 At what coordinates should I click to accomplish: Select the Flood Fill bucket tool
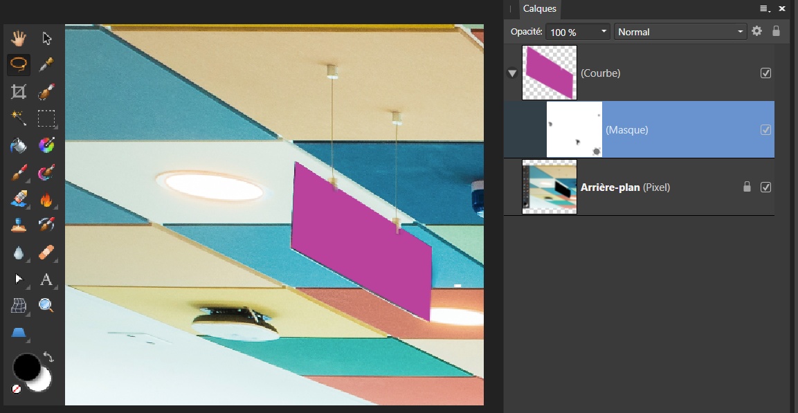(x=19, y=145)
